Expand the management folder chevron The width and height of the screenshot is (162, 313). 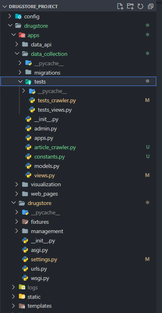pos(17,231)
